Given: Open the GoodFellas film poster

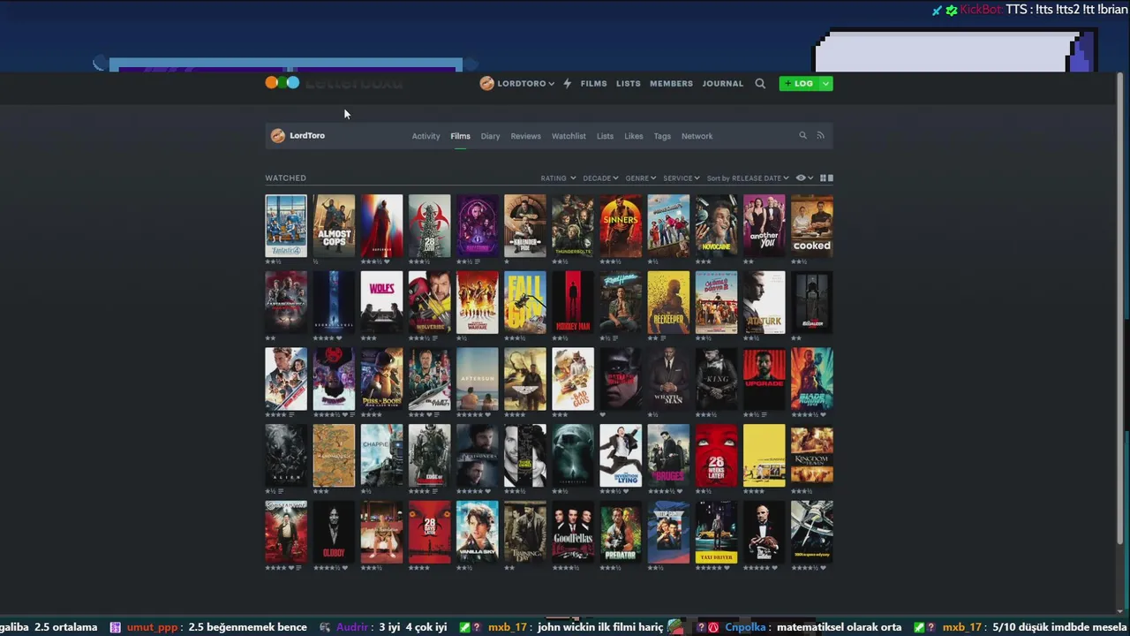Looking at the screenshot, I should pyautogui.click(x=573, y=533).
